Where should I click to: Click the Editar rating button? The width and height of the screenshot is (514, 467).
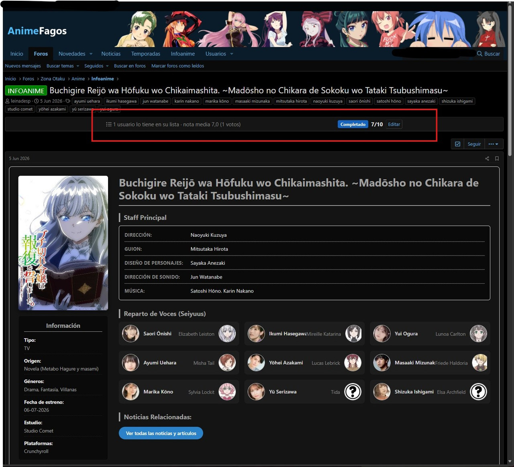(394, 124)
